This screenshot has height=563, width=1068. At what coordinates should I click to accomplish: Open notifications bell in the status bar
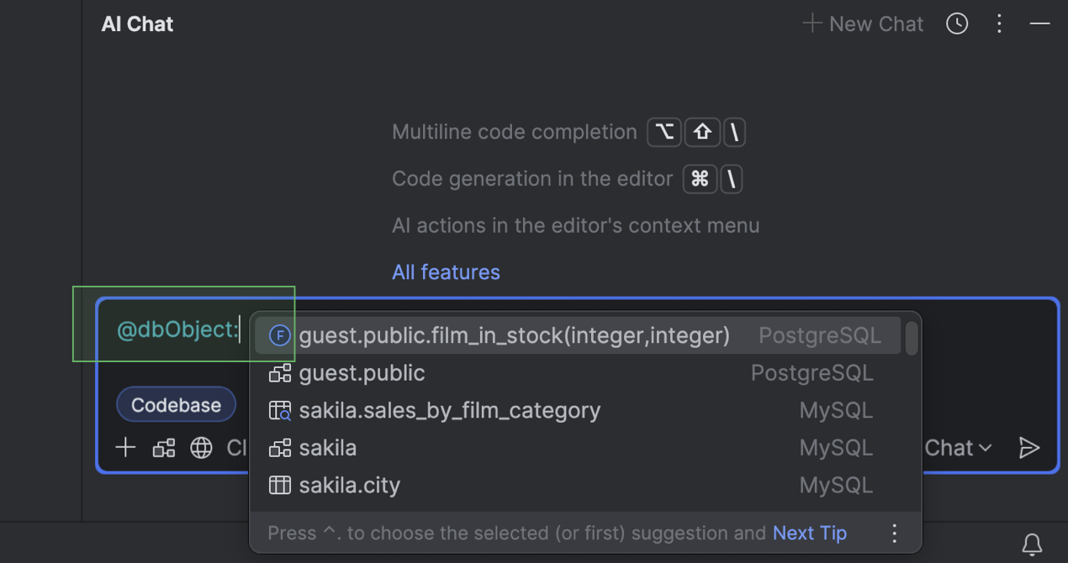1032,544
